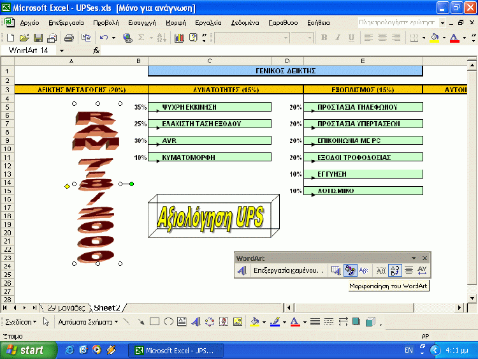Image resolution: width=478 pixels, height=359 pixels.
Task: Click Insert WordArt in the drawing toolbar
Action: pyautogui.click(x=196, y=322)
